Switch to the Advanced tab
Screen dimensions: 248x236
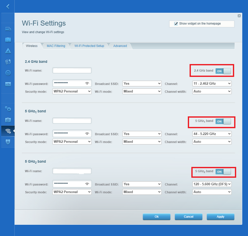pos(120,46)
